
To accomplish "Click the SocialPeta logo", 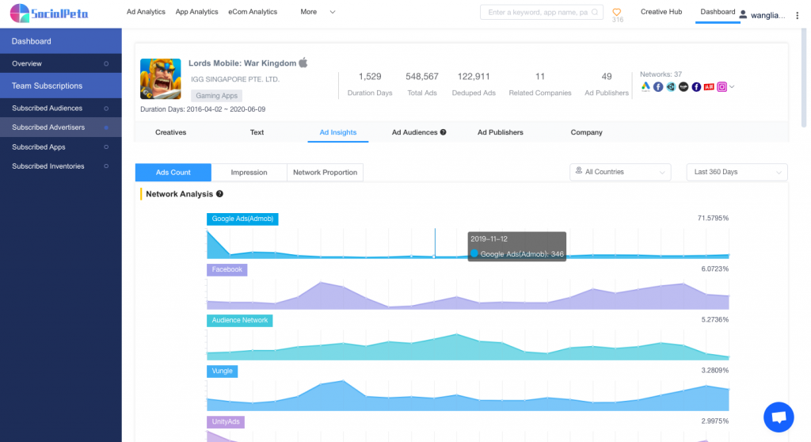I will (49, 13).
